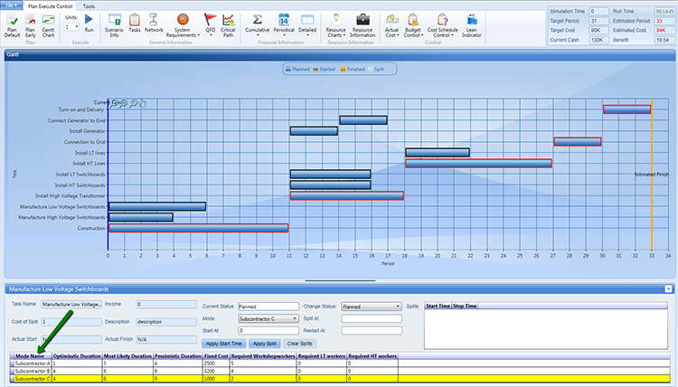Select the Manufacture High Voltage Switchboards bar
The image size is (678, 387).
pos(141,217)
